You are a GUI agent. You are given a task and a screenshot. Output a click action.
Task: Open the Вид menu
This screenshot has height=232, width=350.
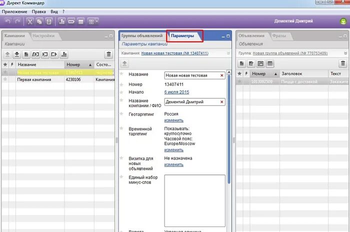coord(54,11)
